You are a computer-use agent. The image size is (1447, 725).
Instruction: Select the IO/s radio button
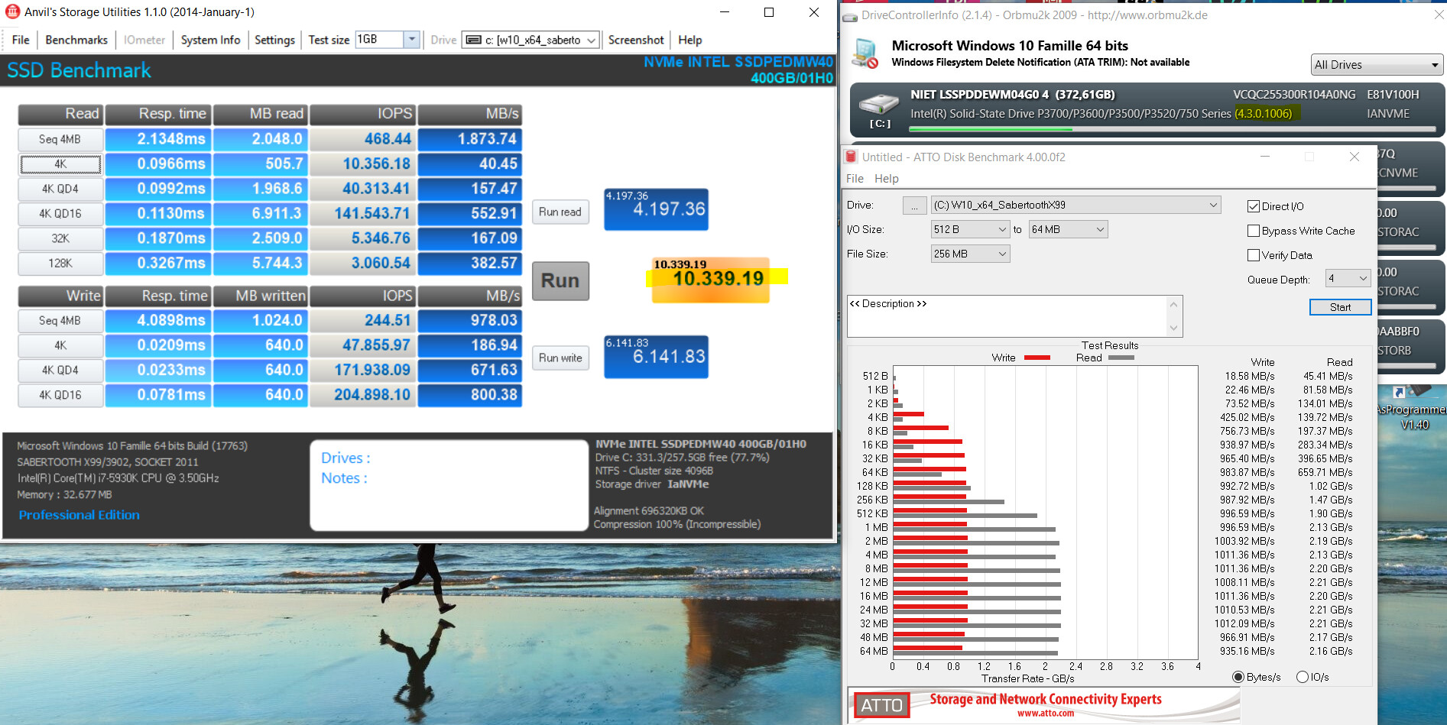point(1303,677)
